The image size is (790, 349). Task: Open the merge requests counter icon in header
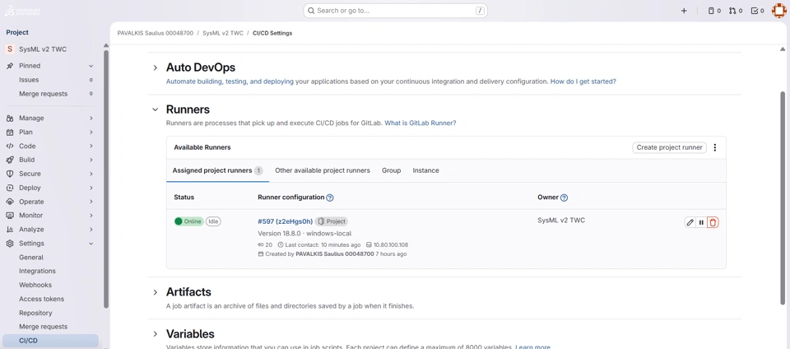735,11
